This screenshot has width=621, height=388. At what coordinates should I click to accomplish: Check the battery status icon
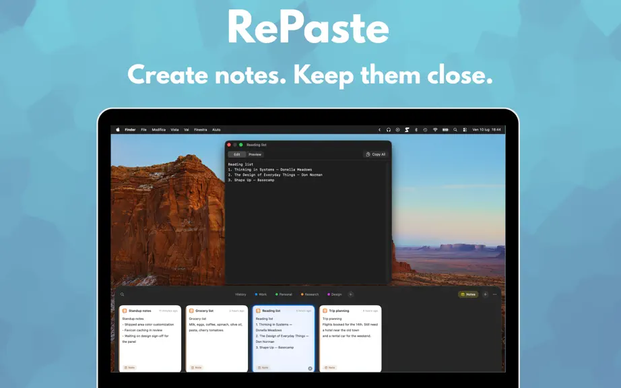click(445, 129)
